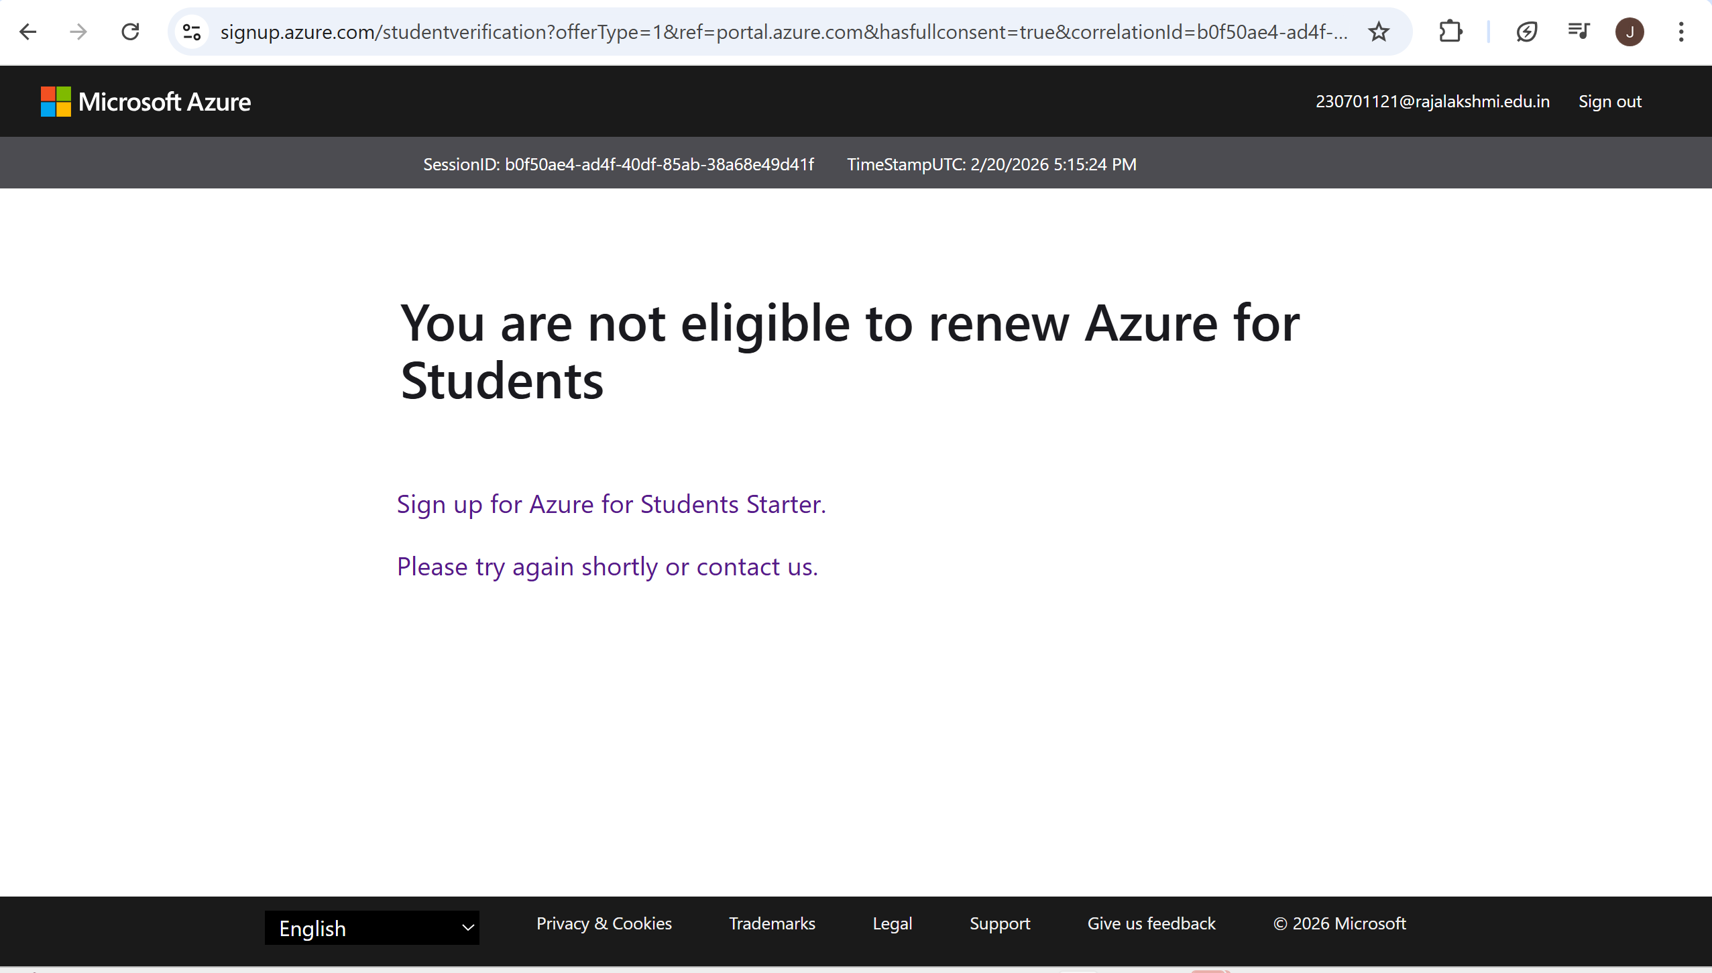Open site information icon in address bar
Image resolution: width=1712 pixels, height=973 pixels.
tap(192, 32)
